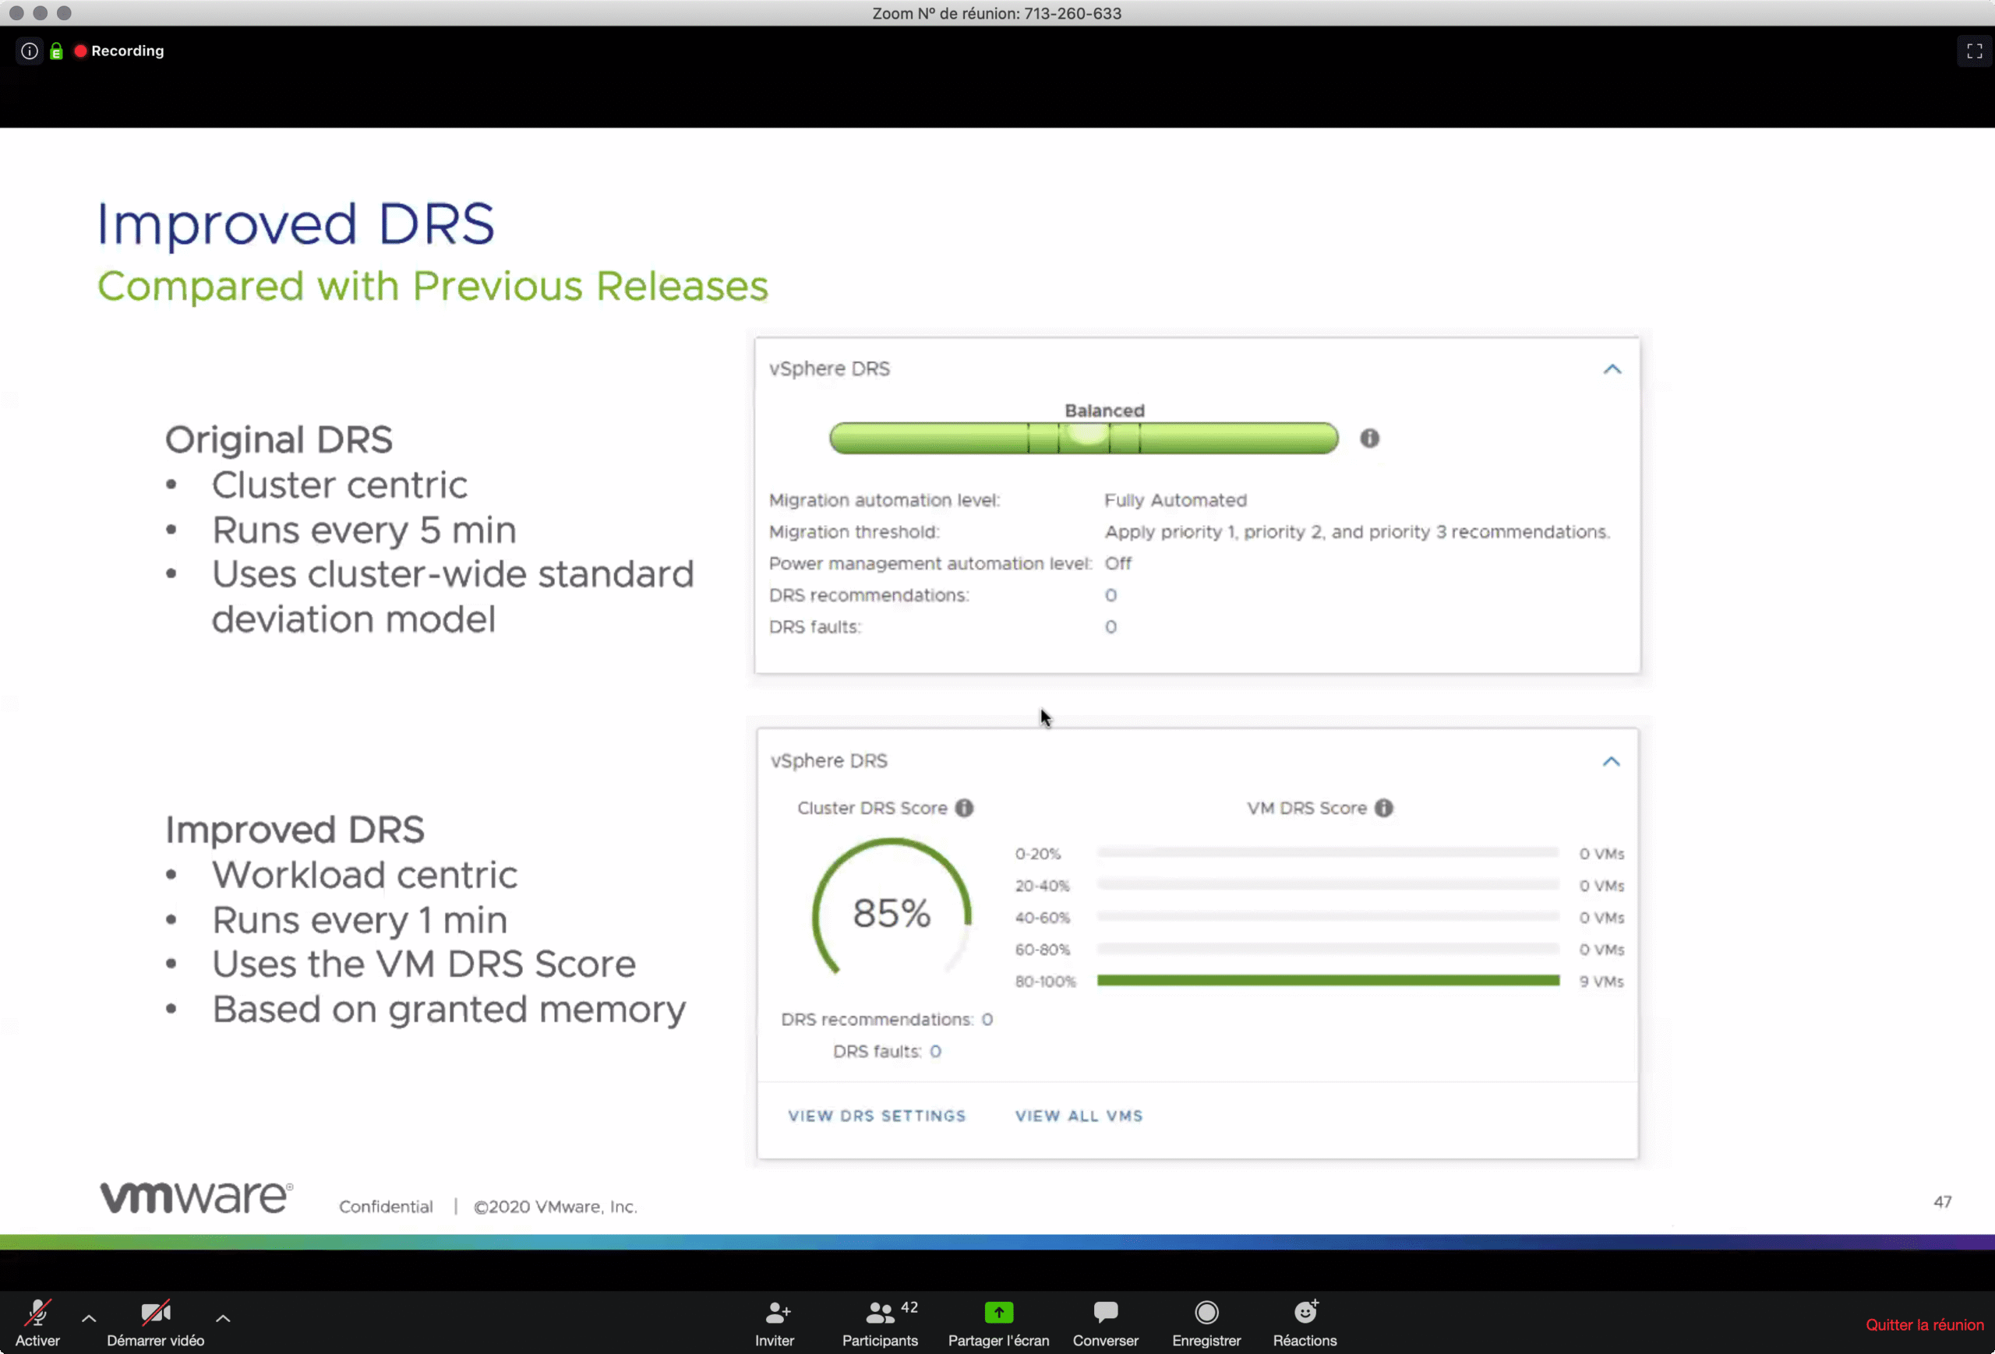Click 'Power management automation level' Off value
Screen dimensions: 1995x1354
tap(1118, 564)
